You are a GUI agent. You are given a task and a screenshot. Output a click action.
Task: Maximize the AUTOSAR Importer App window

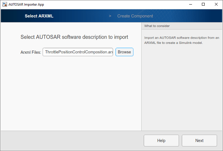[203, 5]
